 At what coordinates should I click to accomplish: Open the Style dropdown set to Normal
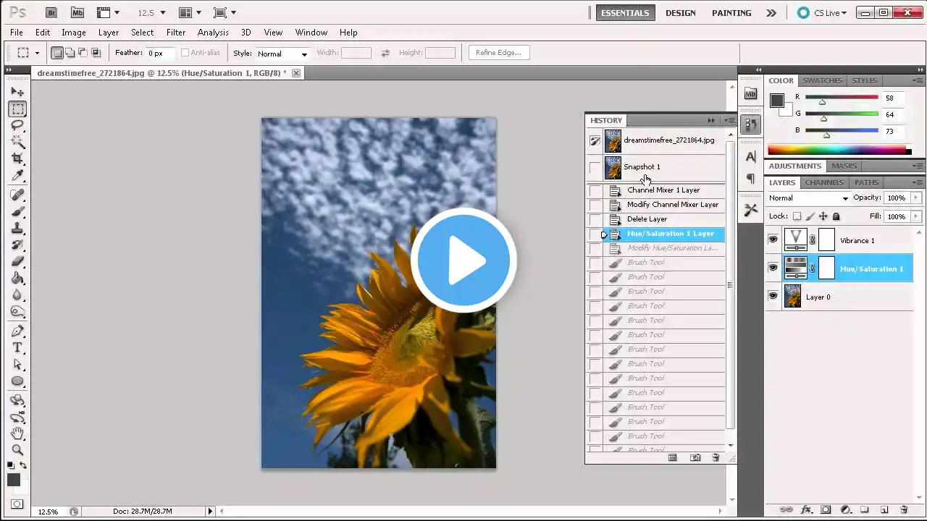pyautogui.click(x=282, y=54)
